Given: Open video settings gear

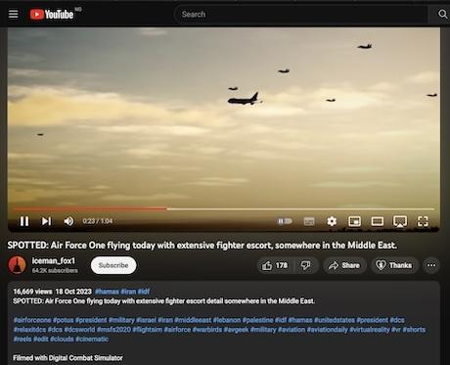Looking at the screenshot, I should pyautogui.click(x=332, y=221).
